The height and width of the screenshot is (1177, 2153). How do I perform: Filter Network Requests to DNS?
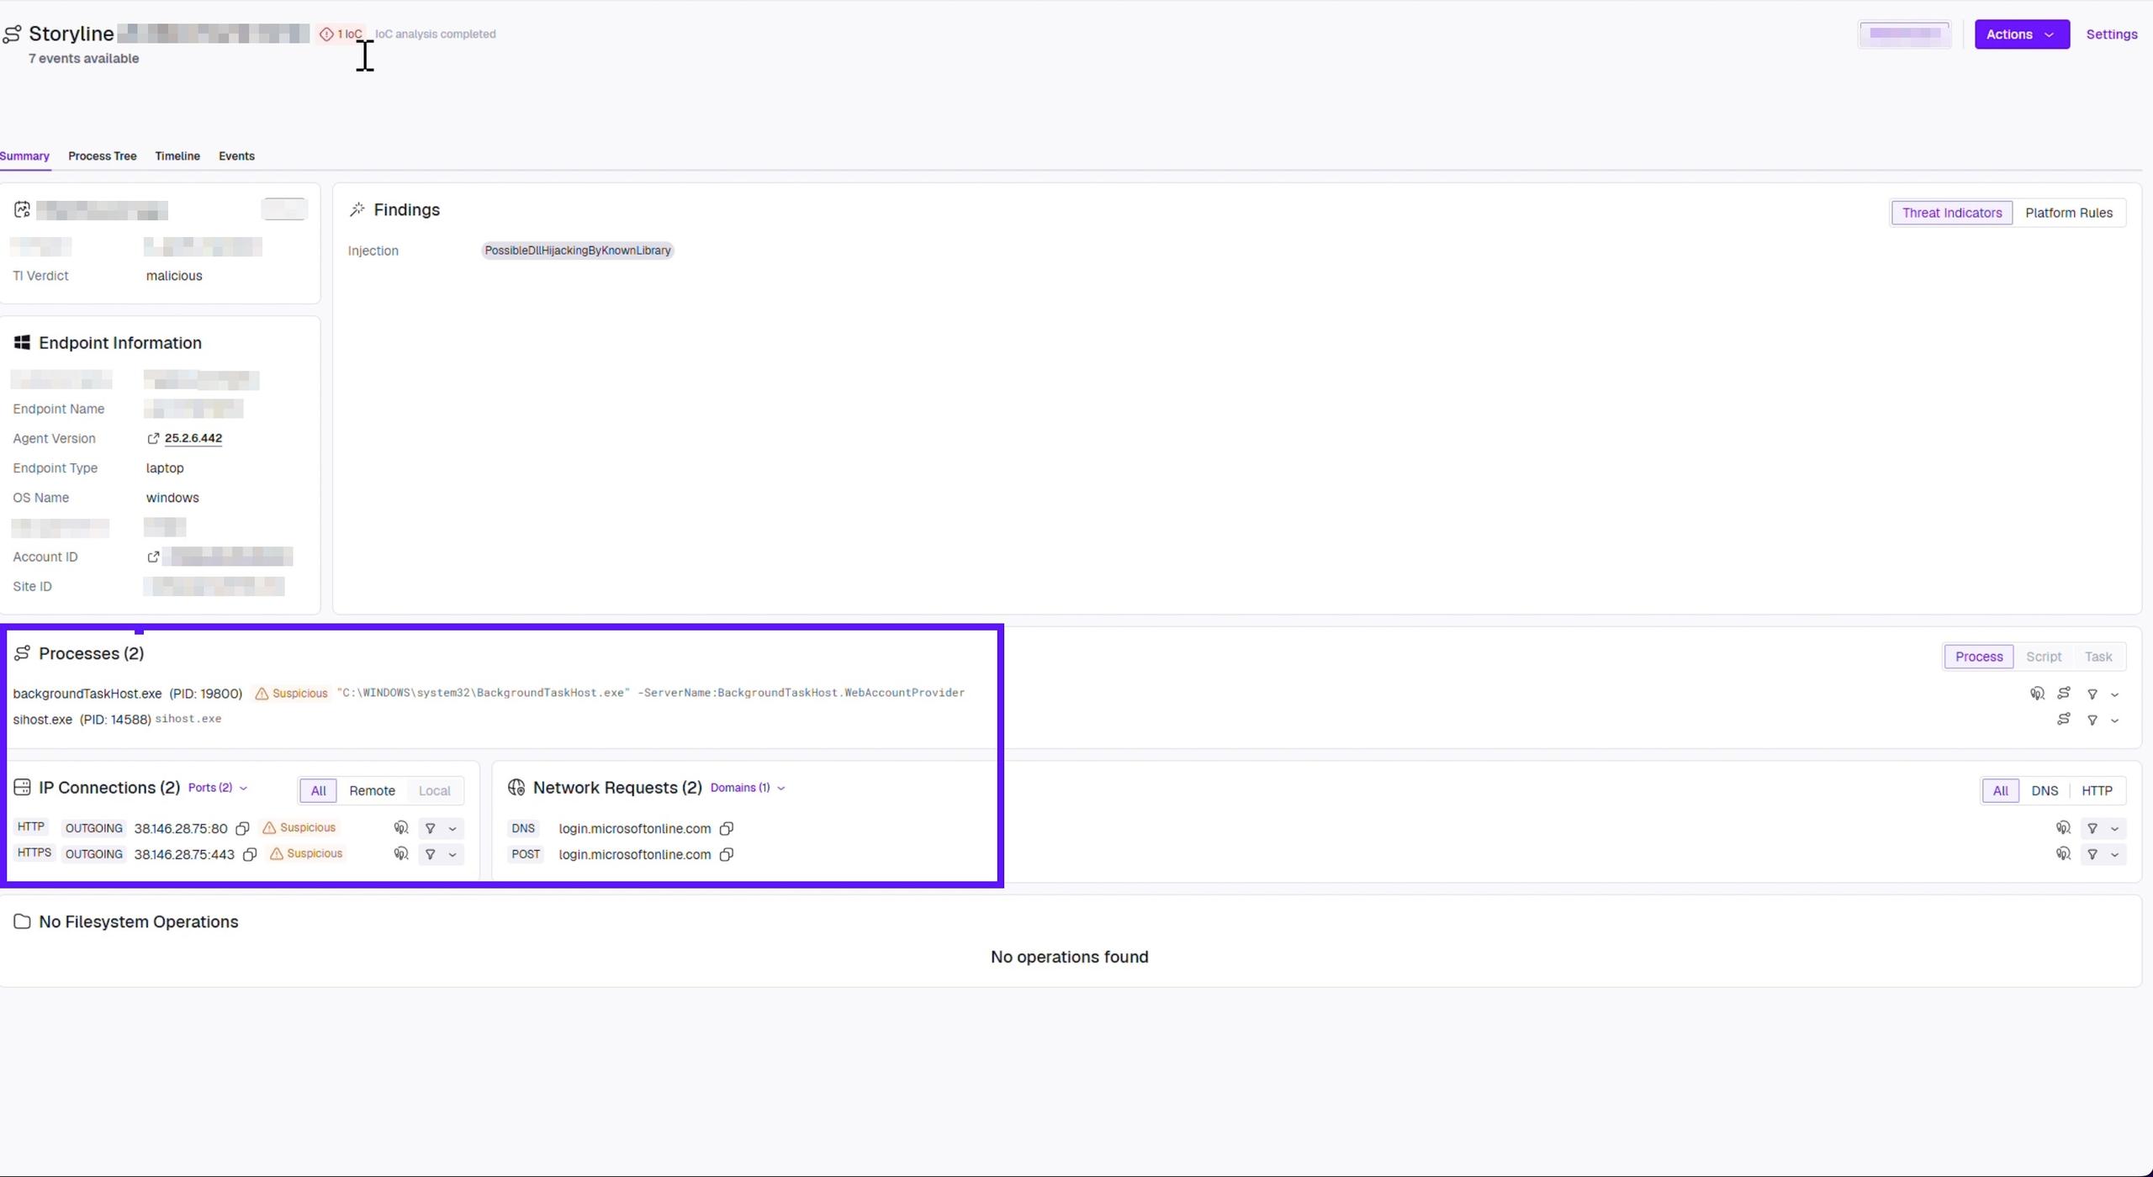tap(2045, 791)
